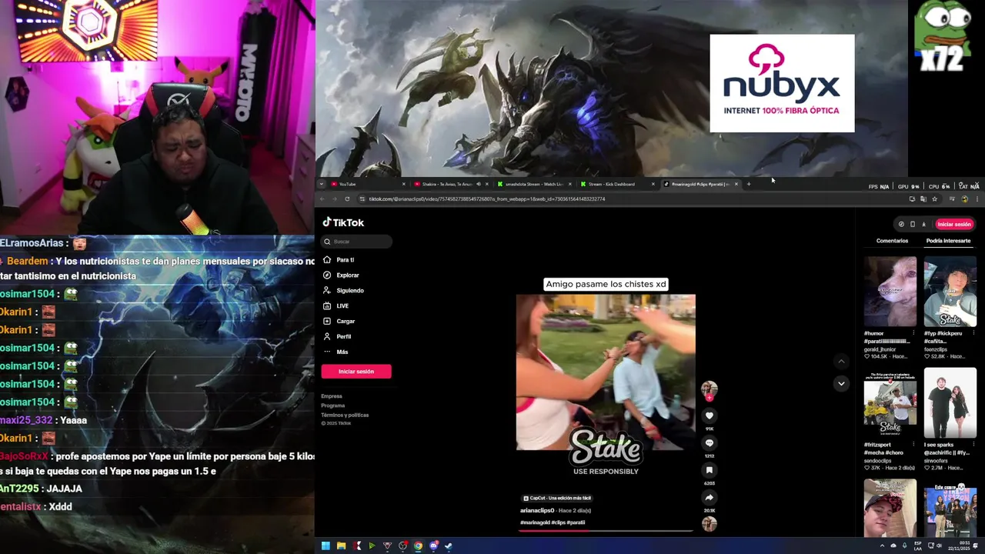This screenshot has width=985, height=554.
Task: Click the playing TikTok video
Action: (x=606, y=372)
